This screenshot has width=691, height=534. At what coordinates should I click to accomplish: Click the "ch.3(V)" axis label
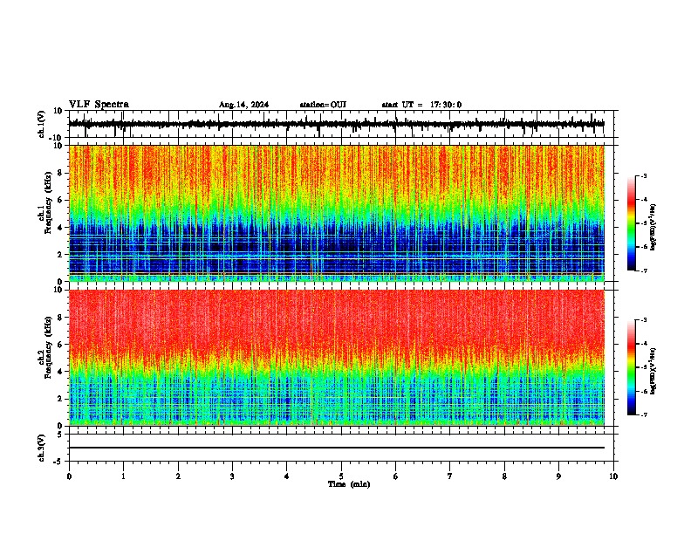click(x=42, y=448)
